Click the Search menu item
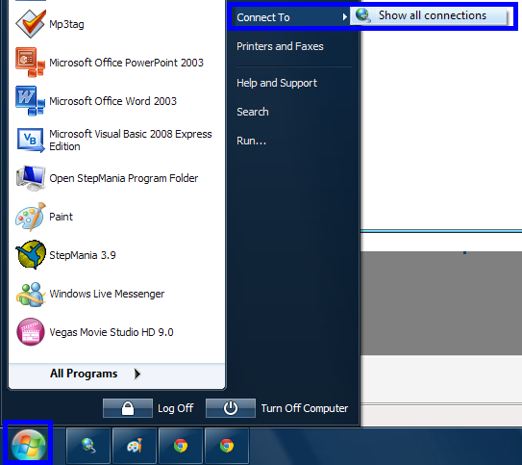522x465 pixels. pyautogui.click(x=253, y=112)
